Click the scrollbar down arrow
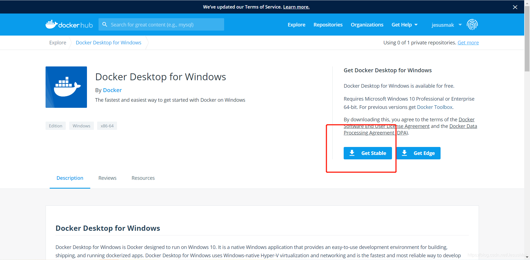The image size is (530, 260). coord(527,257)
